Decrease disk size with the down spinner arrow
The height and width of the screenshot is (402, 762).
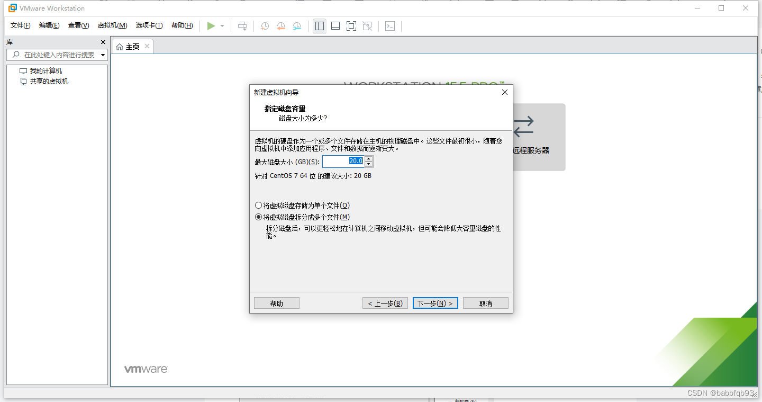[x=369, y=164]
